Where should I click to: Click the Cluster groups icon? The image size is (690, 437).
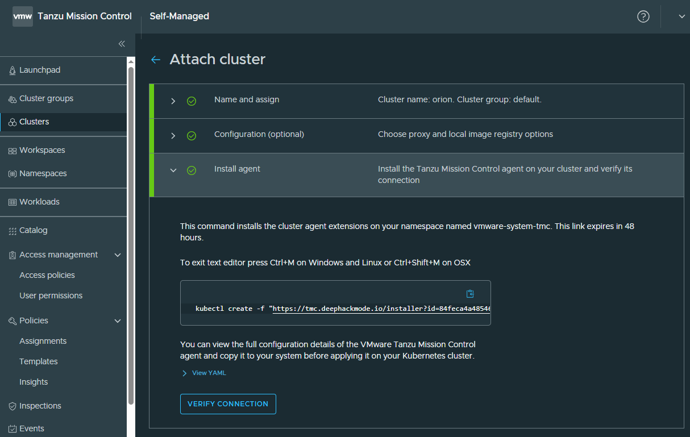click(x=13, y=99)
